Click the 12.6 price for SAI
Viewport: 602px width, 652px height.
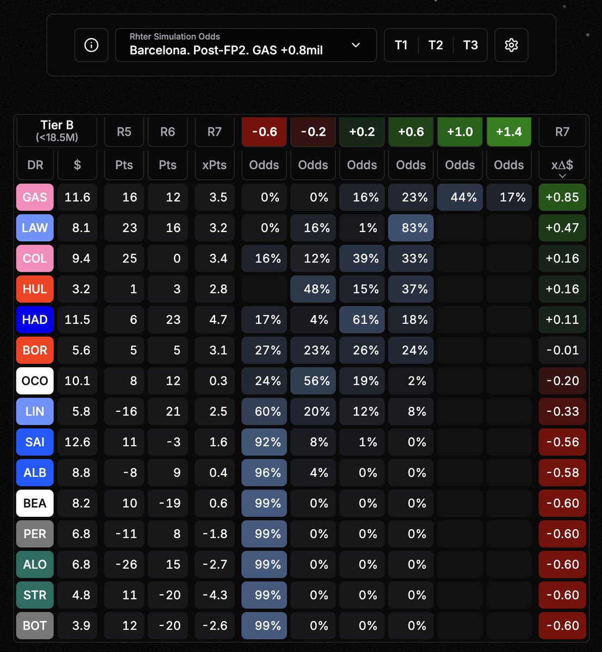(77, 442)
